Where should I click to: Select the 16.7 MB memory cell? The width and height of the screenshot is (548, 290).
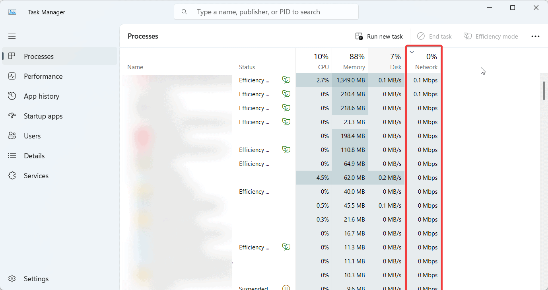click(x=350, y=234)
